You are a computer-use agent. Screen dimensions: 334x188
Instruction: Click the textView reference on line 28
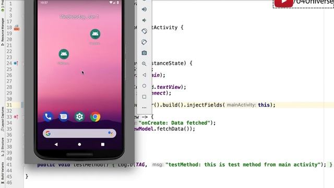coord(169,87)
